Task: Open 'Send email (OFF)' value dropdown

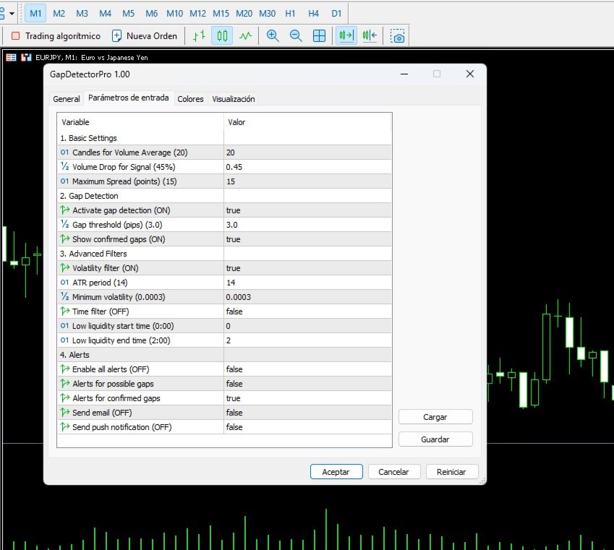Action: click(307, 413)
